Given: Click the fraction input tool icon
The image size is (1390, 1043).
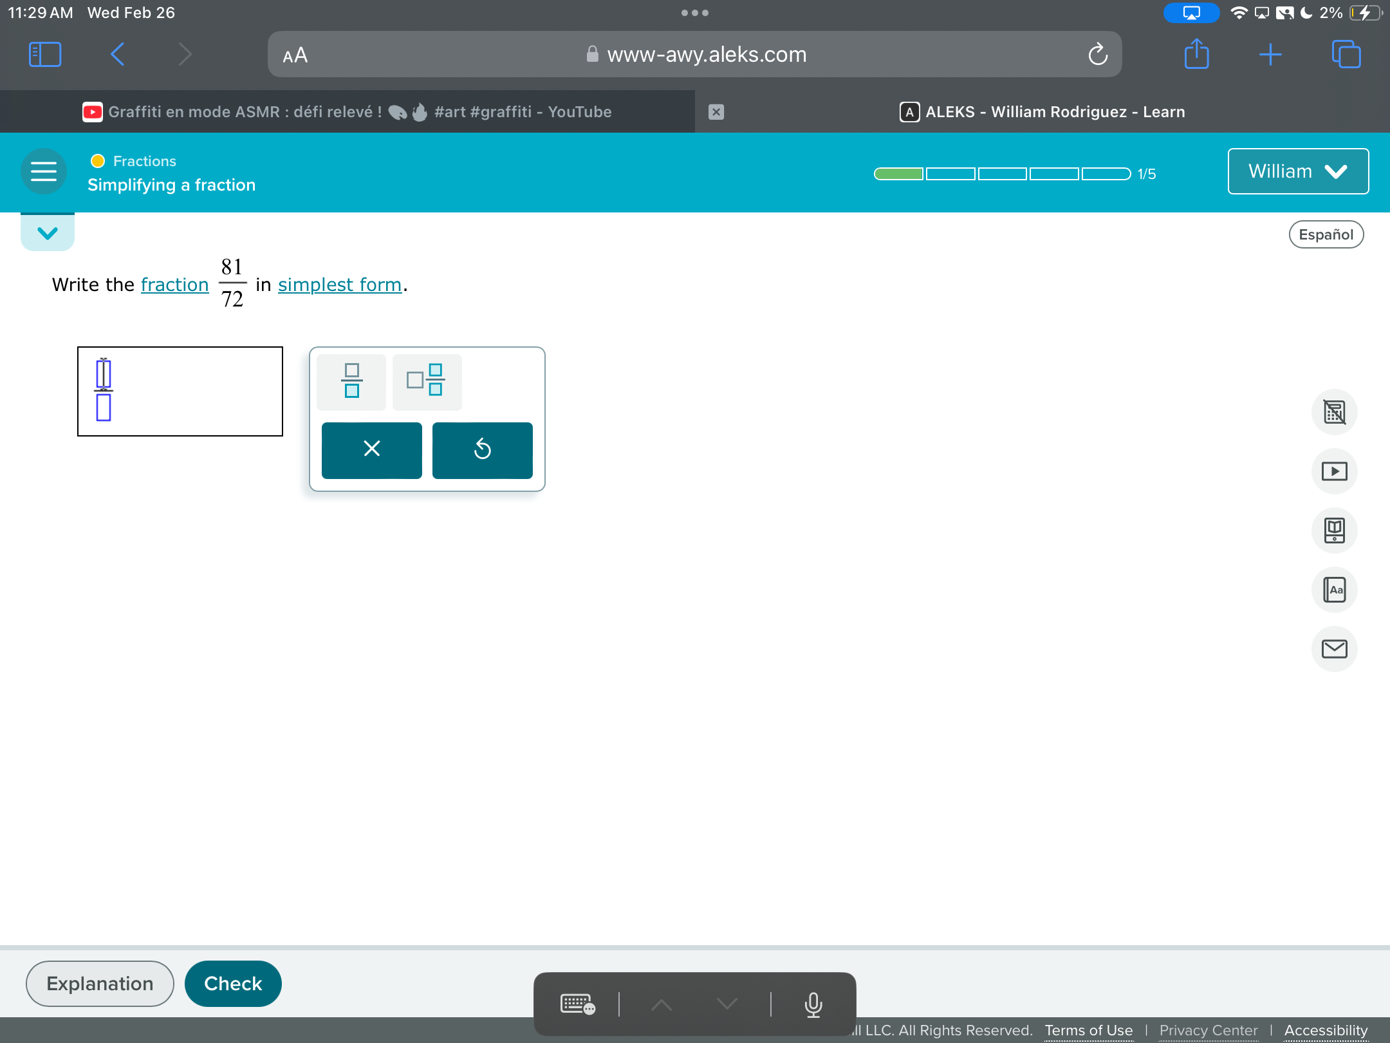Looking at the screenshot, I should (353, 380).
